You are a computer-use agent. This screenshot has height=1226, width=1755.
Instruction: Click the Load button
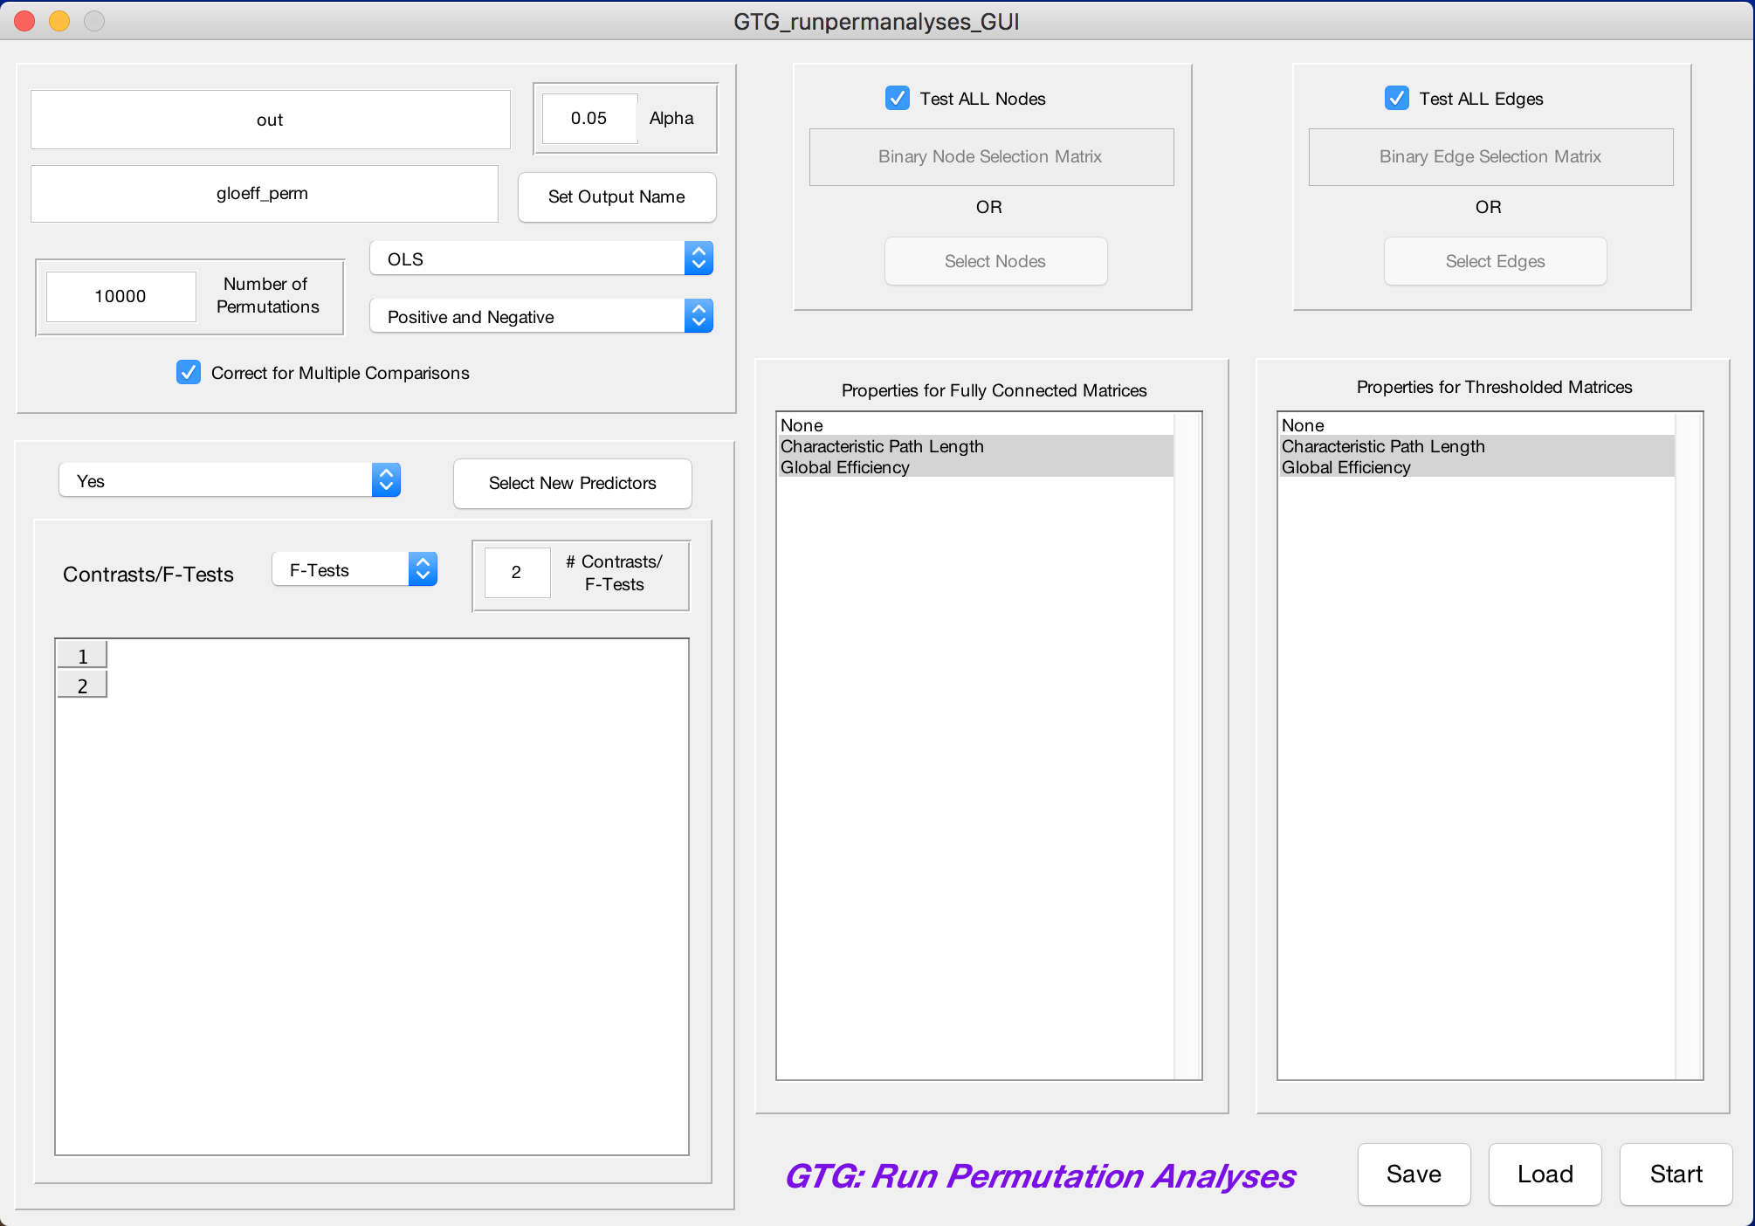[1545, 1174]
